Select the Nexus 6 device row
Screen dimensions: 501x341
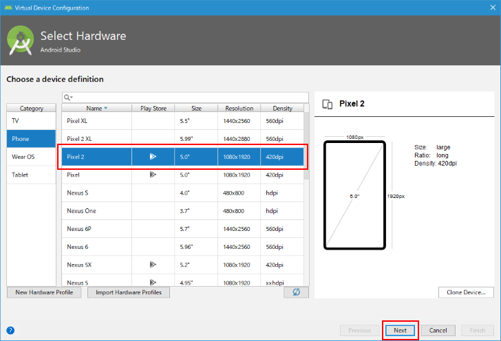(182, 247)
